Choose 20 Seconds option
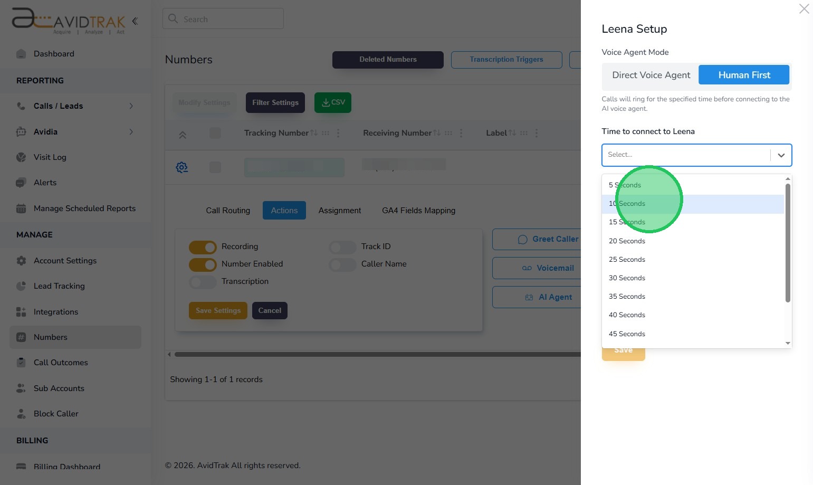Viewport: 813px width, 485px height. click(693, 241)
